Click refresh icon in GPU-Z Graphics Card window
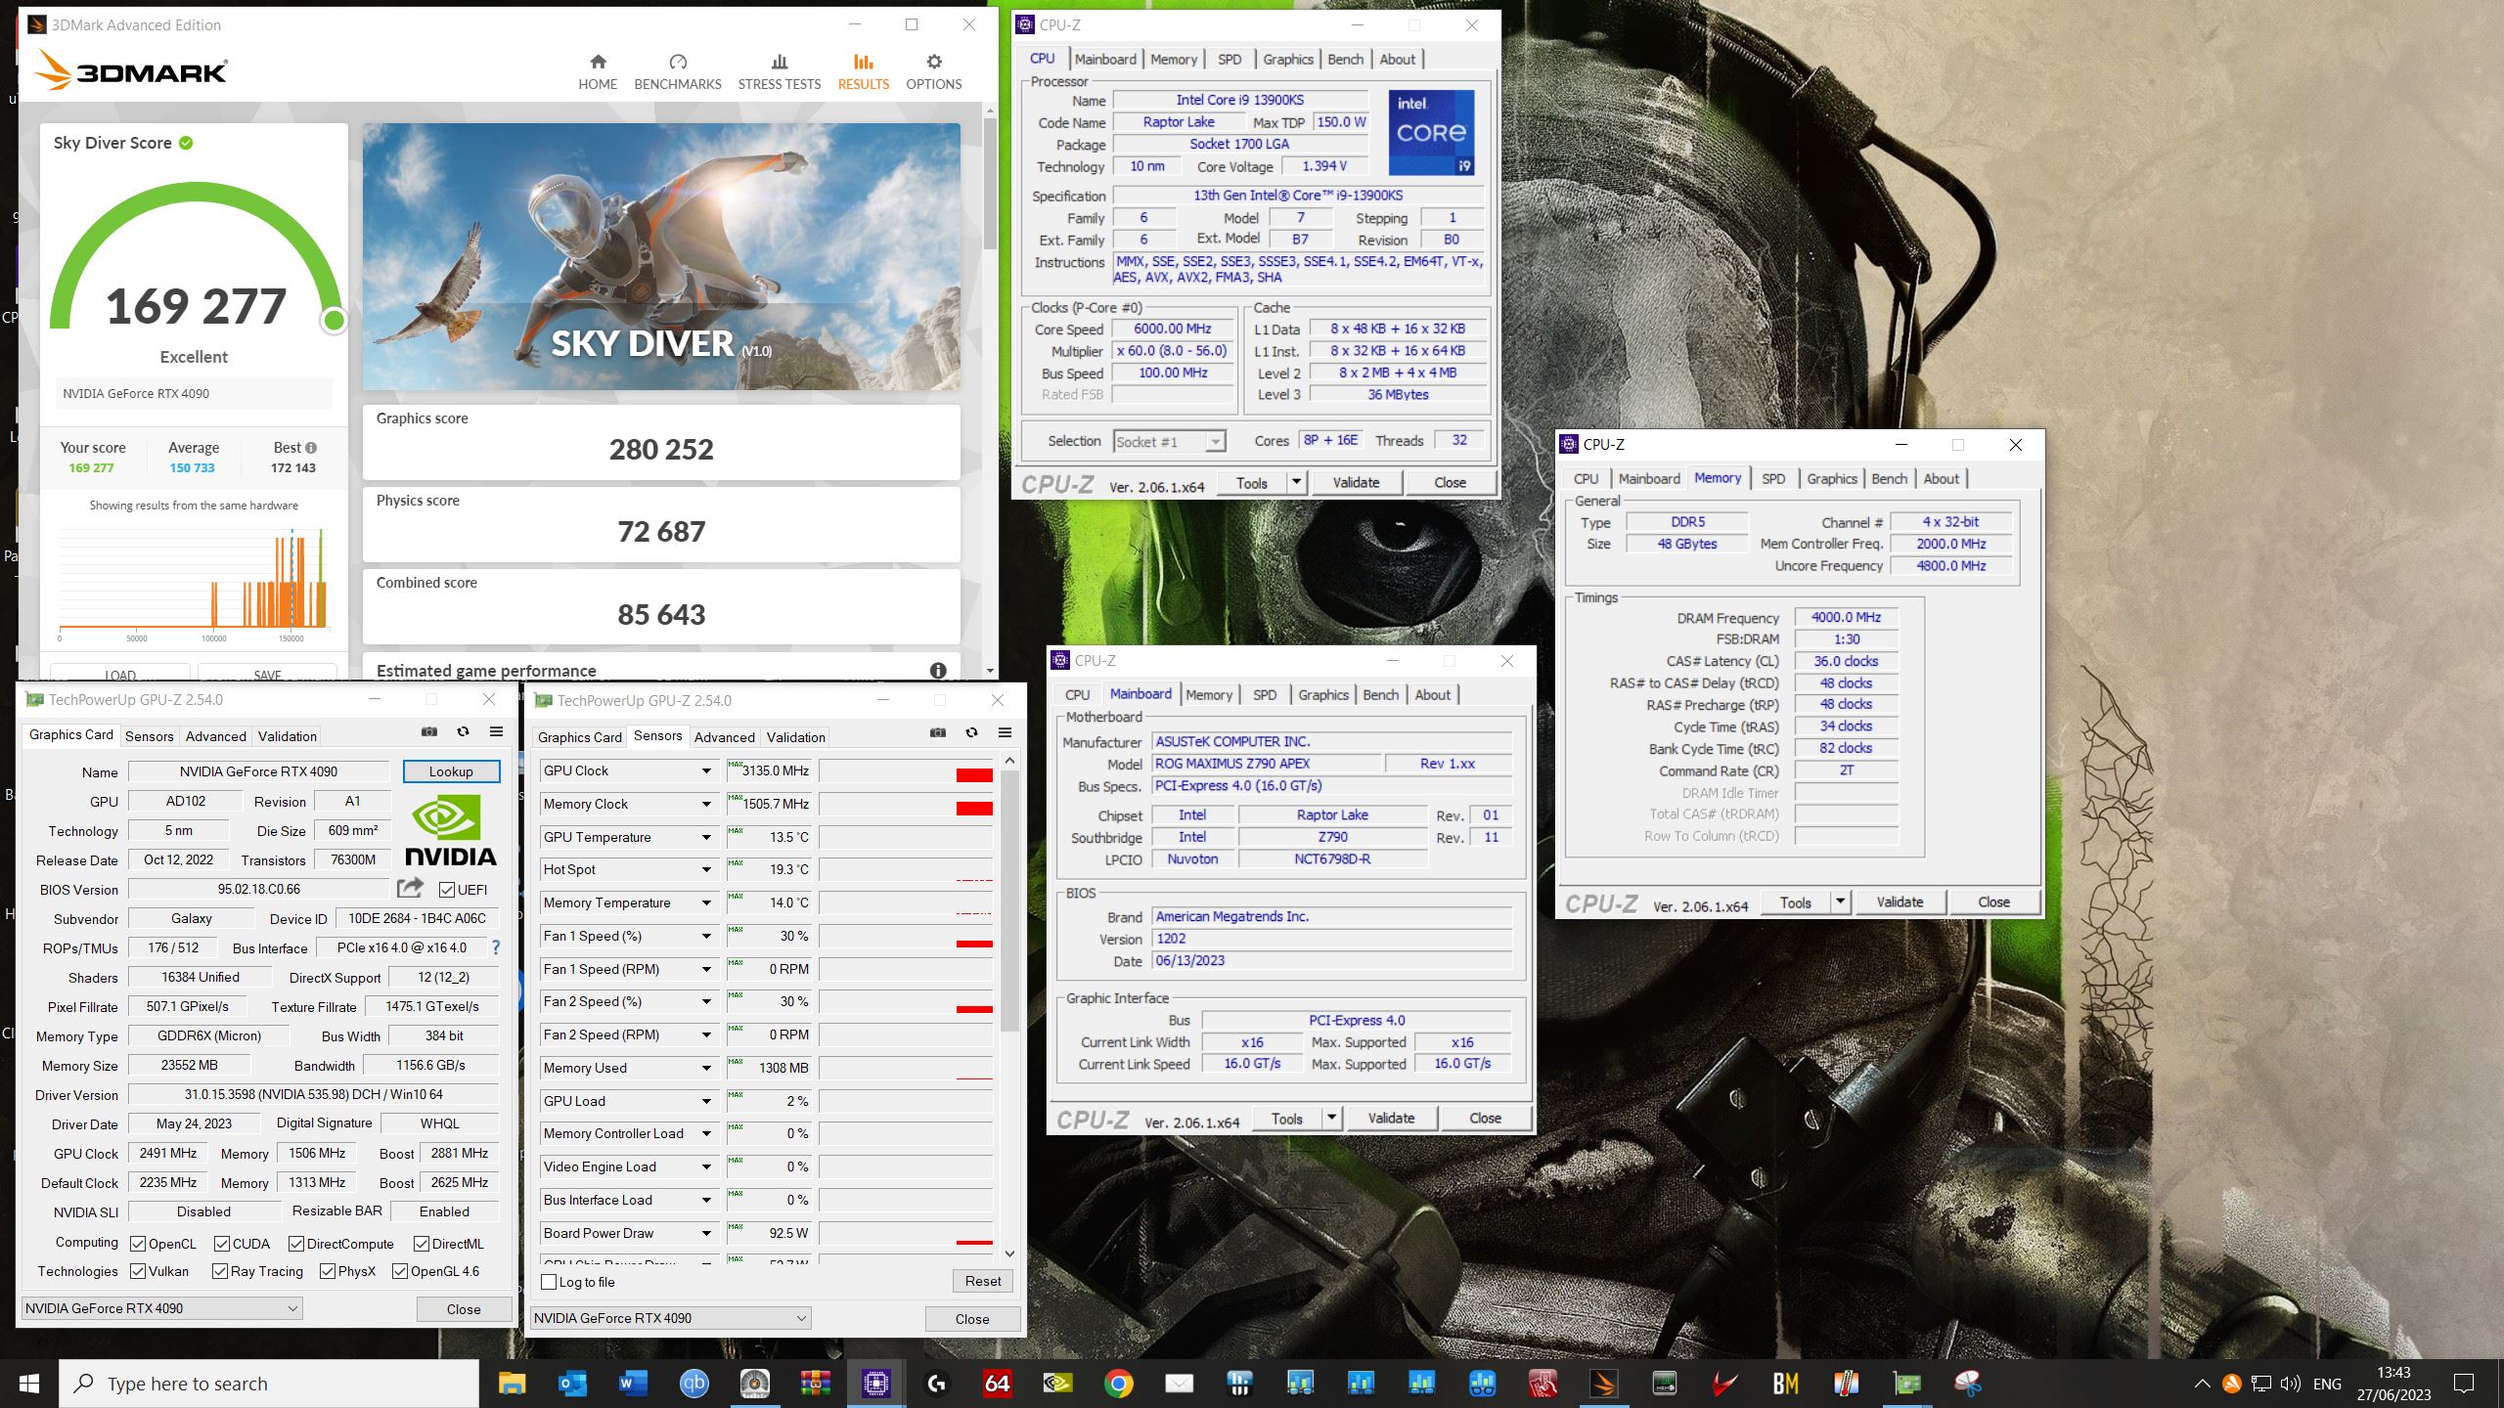The height and width of the screenshot is (1408, 2504). [x=463, y=731]
